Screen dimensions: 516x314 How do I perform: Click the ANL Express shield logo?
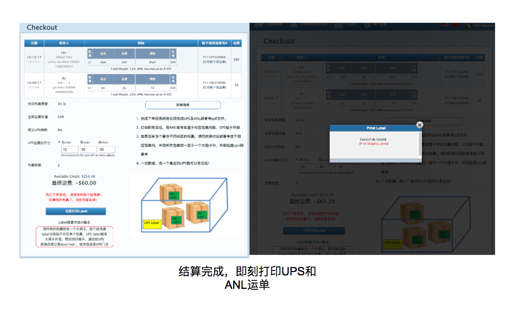click(x=468, y=26)
